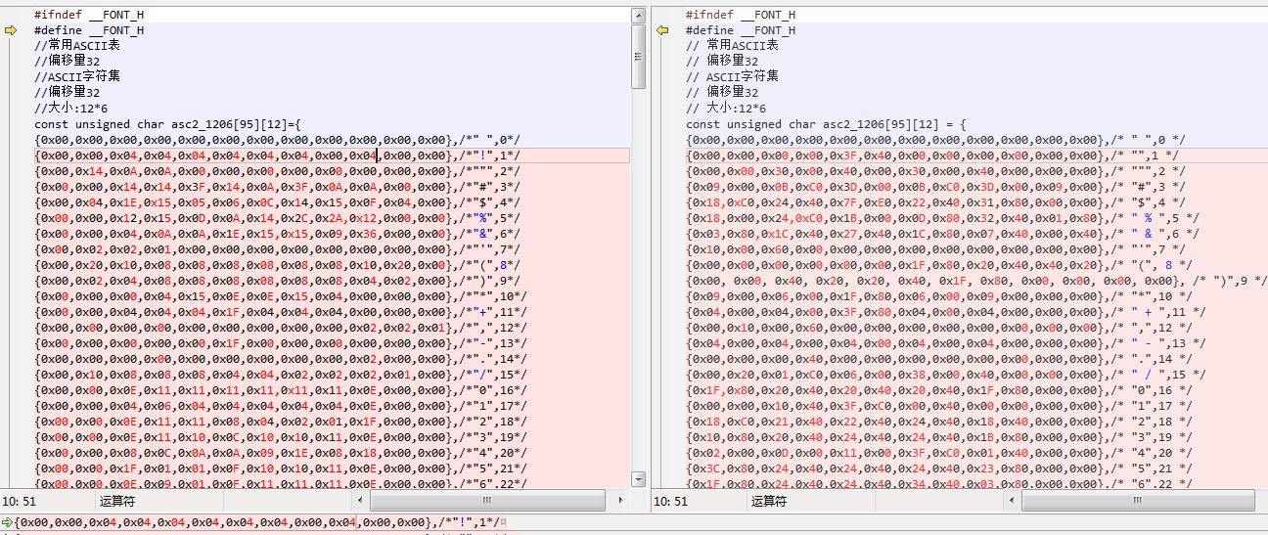Screen dimensions: 1268x535
Task: Click right pane row ending /* " + ",11 */
Action: pyautogui.click(x=948, y=312)
